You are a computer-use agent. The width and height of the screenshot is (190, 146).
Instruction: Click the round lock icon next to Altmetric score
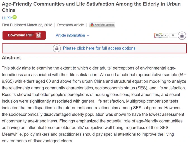pyautogui.click(x=182, y=36)
